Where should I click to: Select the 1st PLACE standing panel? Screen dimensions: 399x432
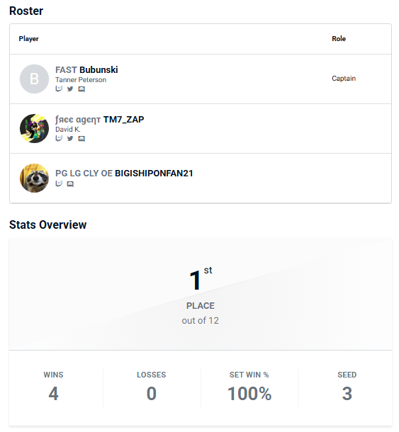(201, 295)
